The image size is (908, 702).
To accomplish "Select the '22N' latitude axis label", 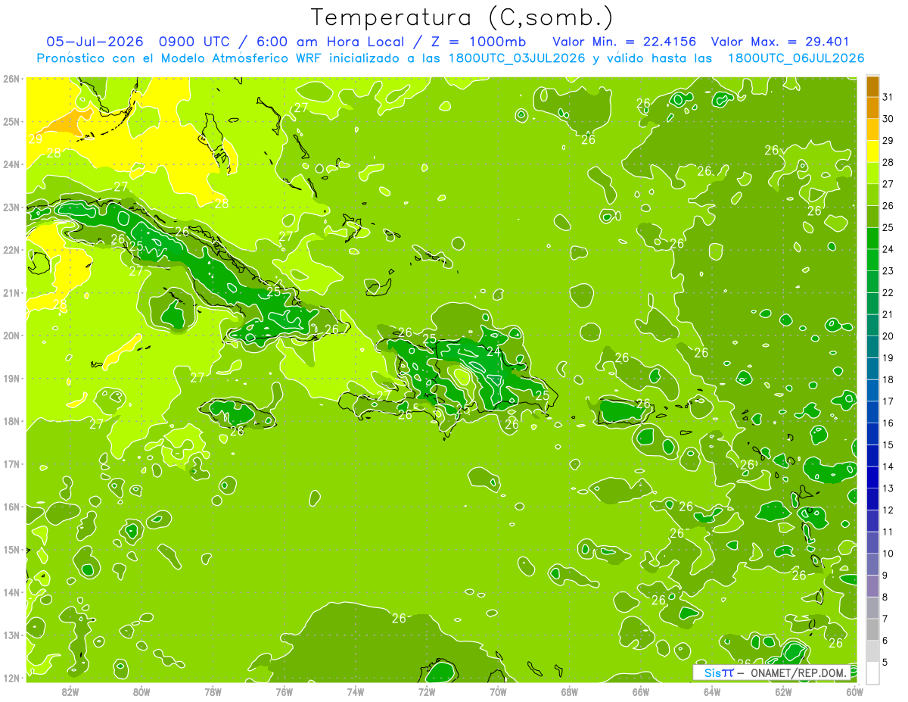I will point(11,250).
